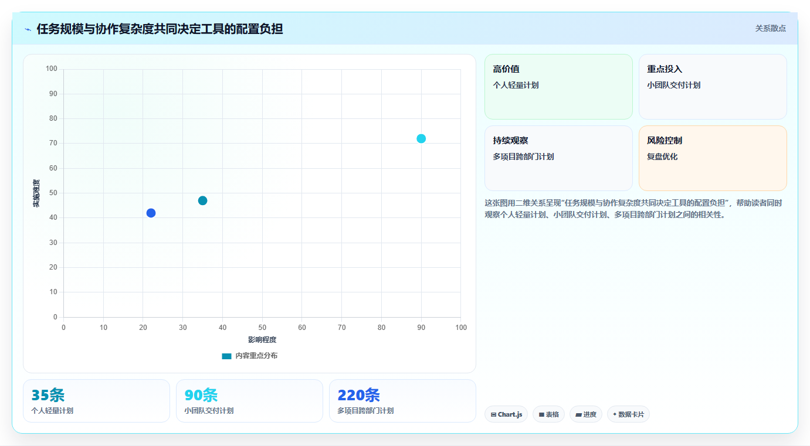Open the 重点投入 quadrant card
The height and width of the screenshot is (446, 810).
(x=713, y=87)
